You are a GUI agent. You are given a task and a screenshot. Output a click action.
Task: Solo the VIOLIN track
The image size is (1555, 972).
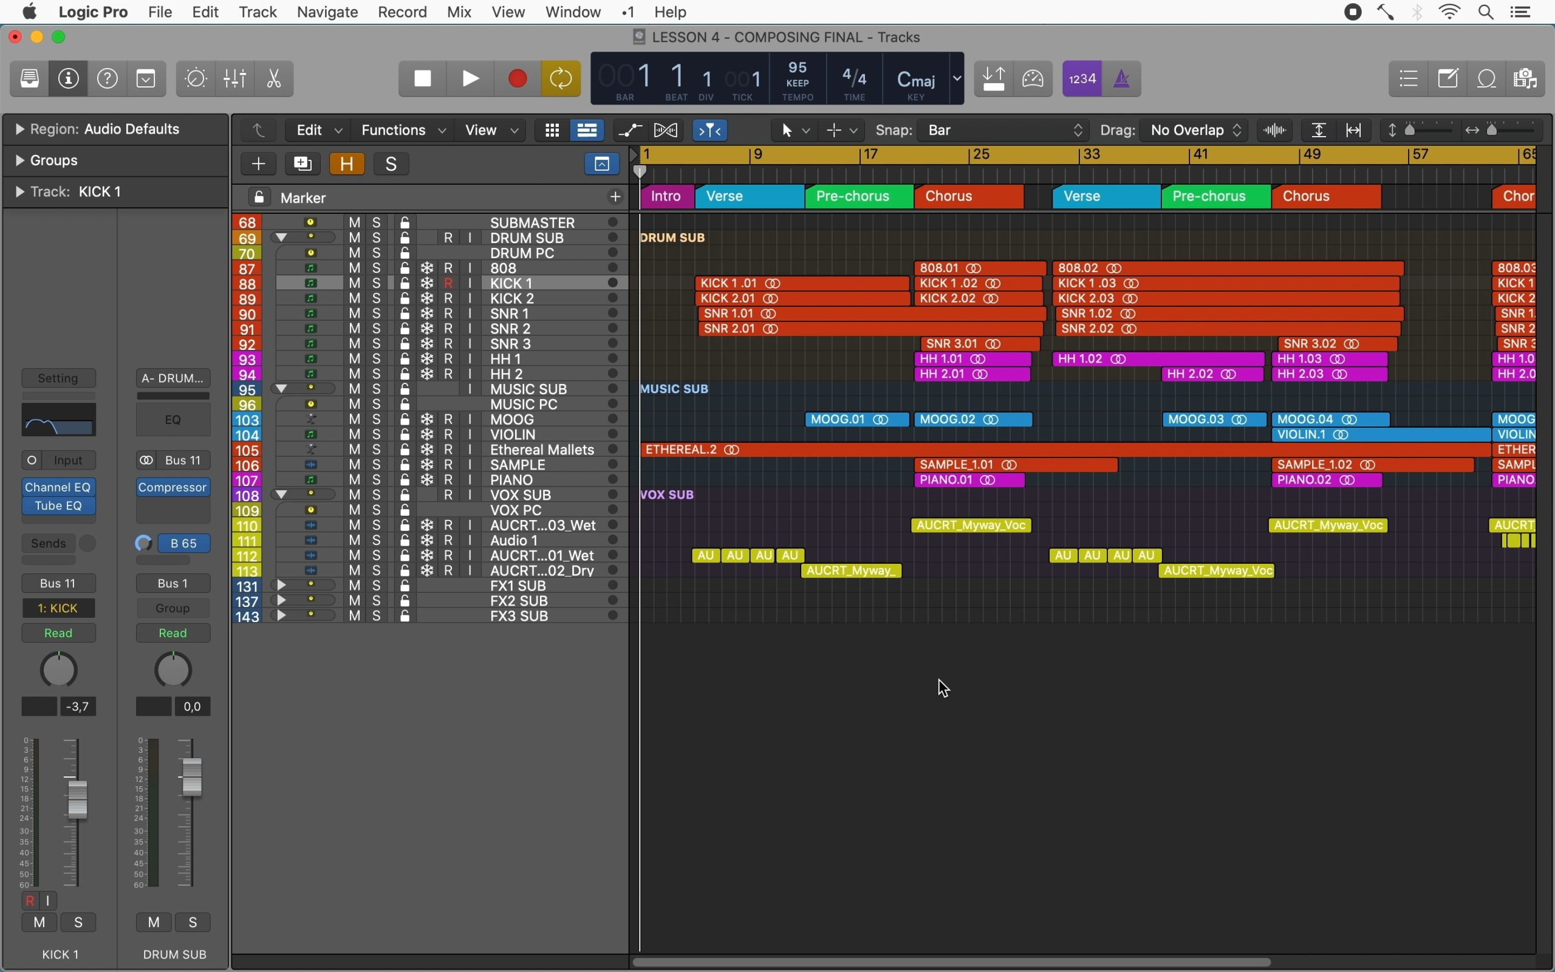click(377, 434)
